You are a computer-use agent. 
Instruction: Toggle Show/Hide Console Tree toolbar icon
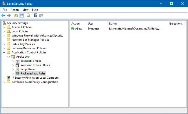pos(21,15)
